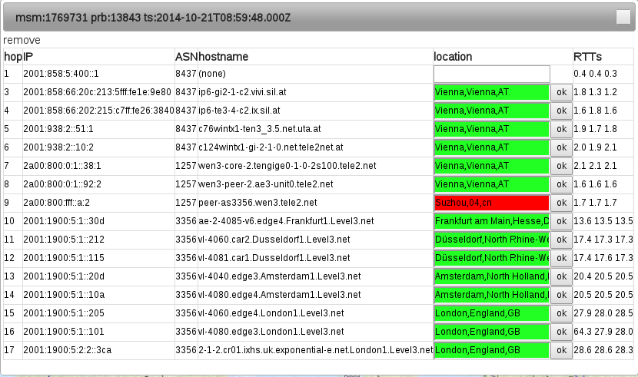Edit hop 15 London,England,GB location field
The image size is (638, 377).
tap(491, 313)
